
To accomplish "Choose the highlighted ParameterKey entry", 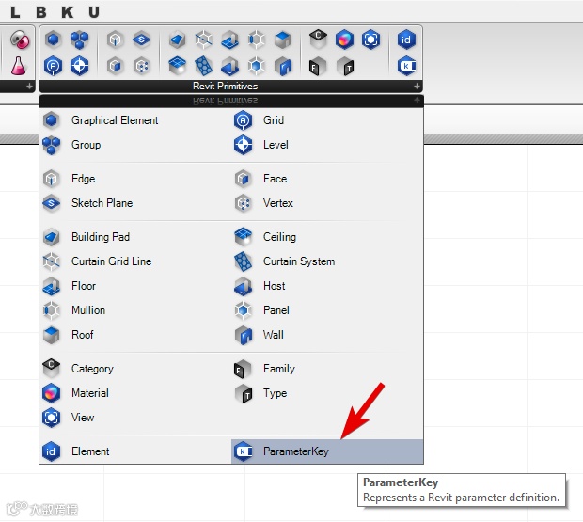I will [x=327, y=451].
